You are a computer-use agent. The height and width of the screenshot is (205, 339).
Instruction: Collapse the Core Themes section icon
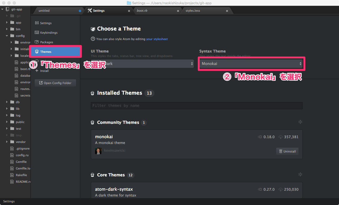300,175
